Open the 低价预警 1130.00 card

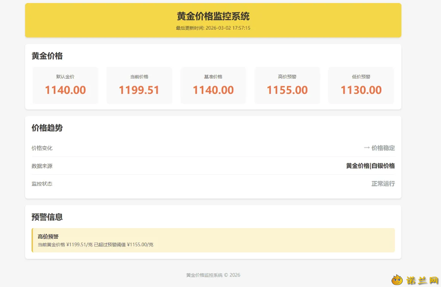(x=361, y=86)
